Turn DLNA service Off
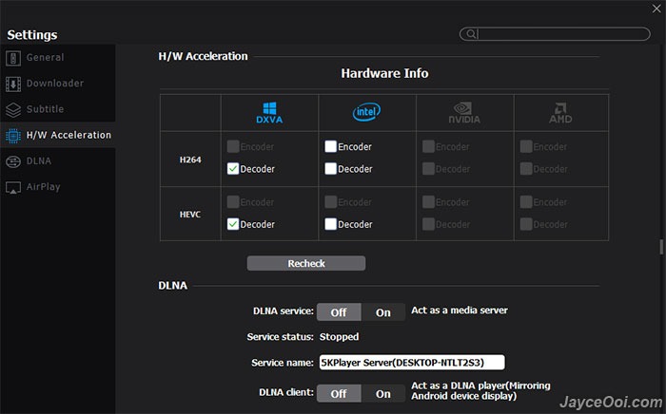The image size is (666, 414). [x=339, y=312]
